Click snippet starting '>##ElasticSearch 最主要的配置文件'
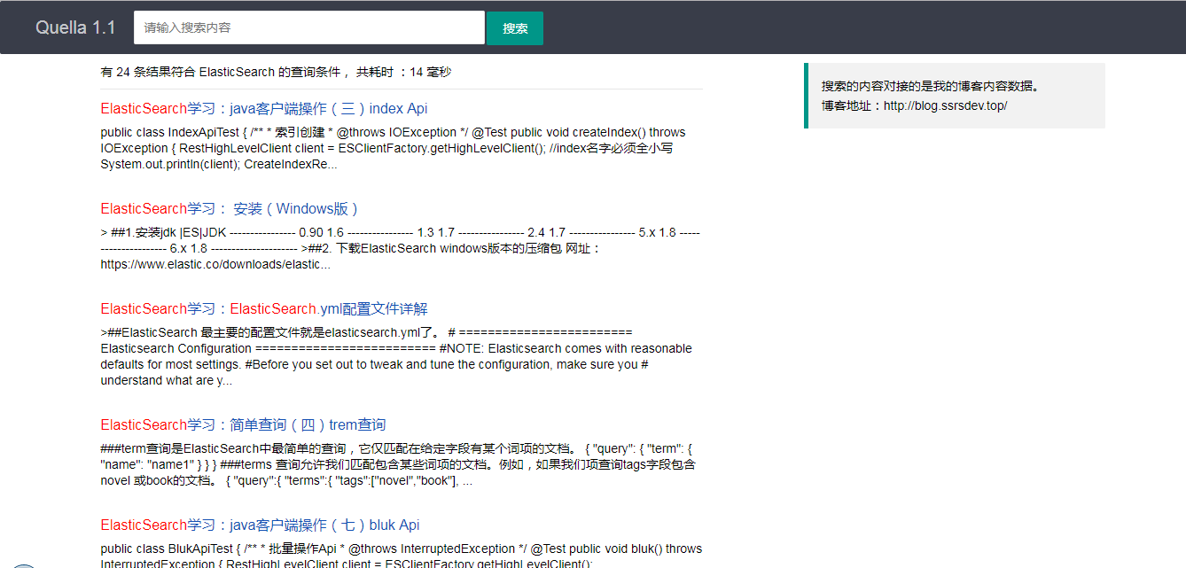 click(x=397, y=356)
